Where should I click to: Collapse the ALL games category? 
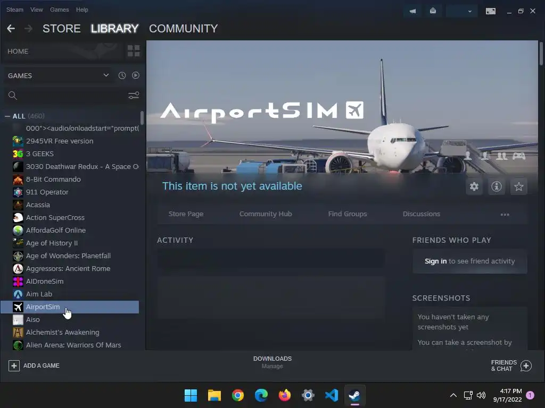click(x=7, y=116)
